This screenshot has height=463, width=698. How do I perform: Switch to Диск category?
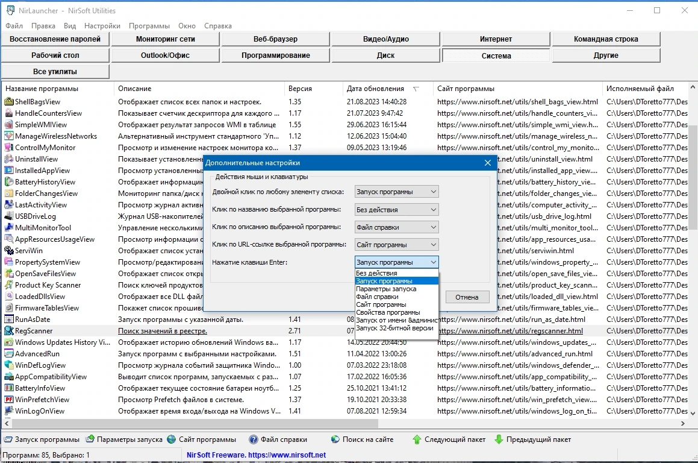[x=385, y=55]
